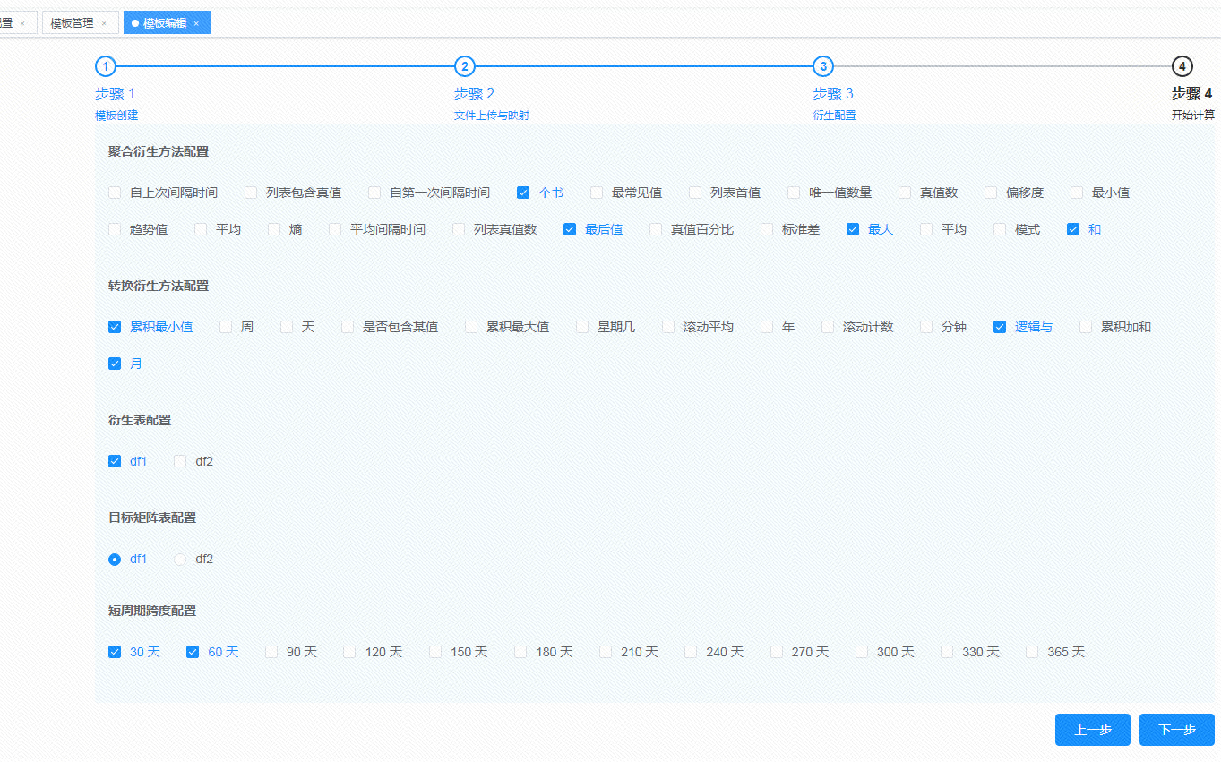This screenshot has height=762, width=1221.
Task: Tick 列表真值数 checkbox
Action: click(x=459, y=229)
